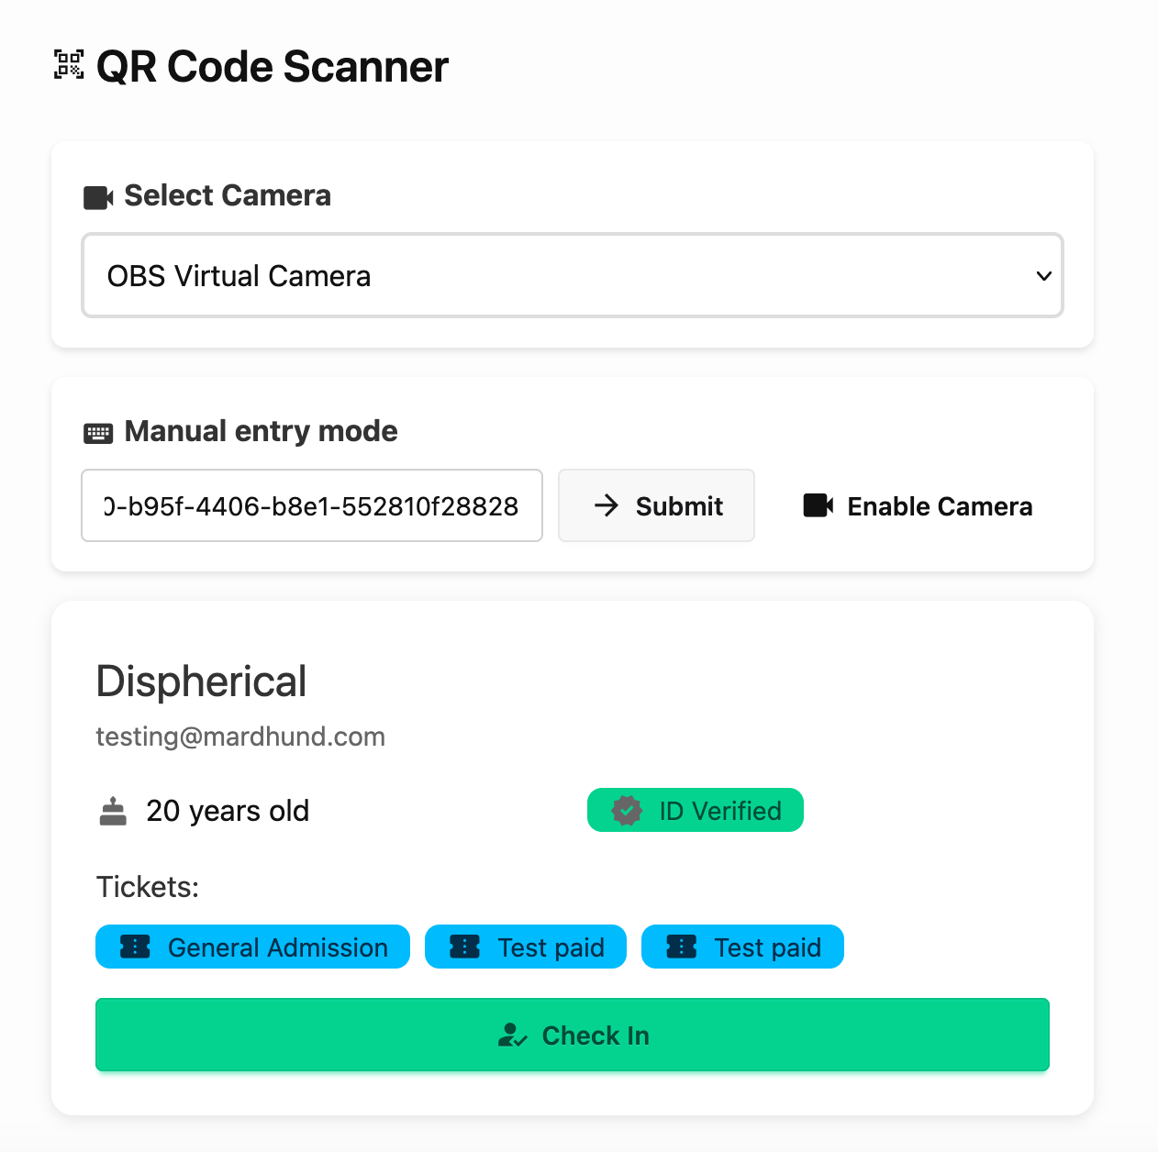
Task: Click the video camera icon in Enable Camera
Action: click(x=818, y=505)
